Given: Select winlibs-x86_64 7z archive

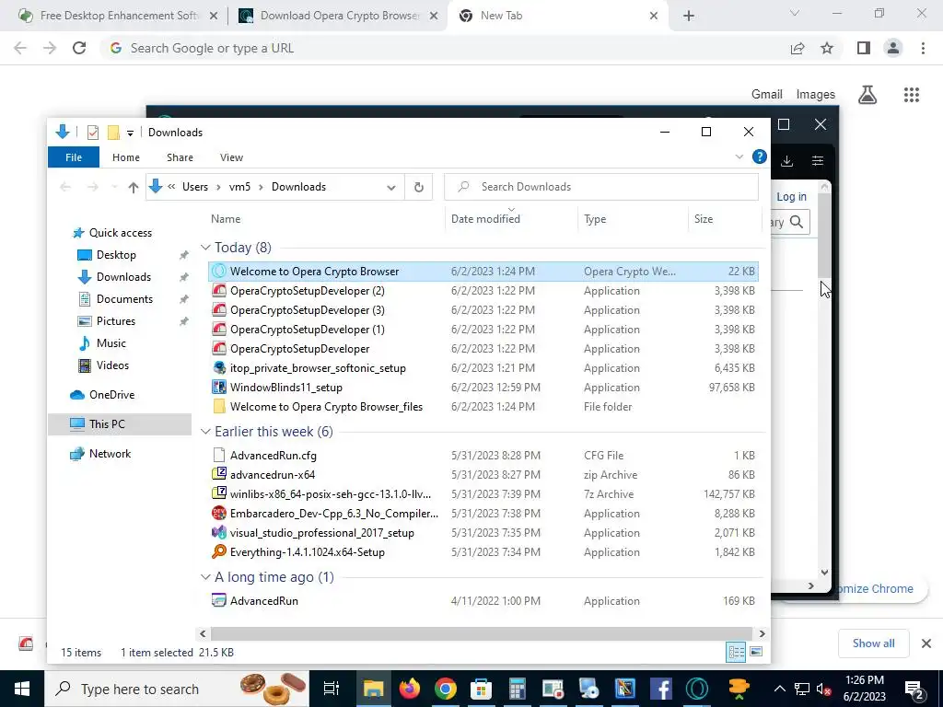Looking at the screenshot, I should tap(331, 494).
